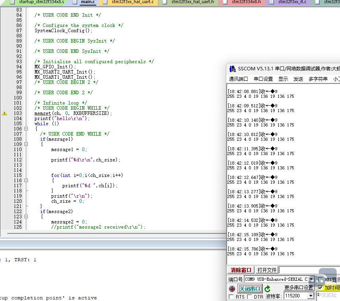Toggle the HEX显示 checkbox
This screenshot has height=301, width=340.
(x=321, y=280)
